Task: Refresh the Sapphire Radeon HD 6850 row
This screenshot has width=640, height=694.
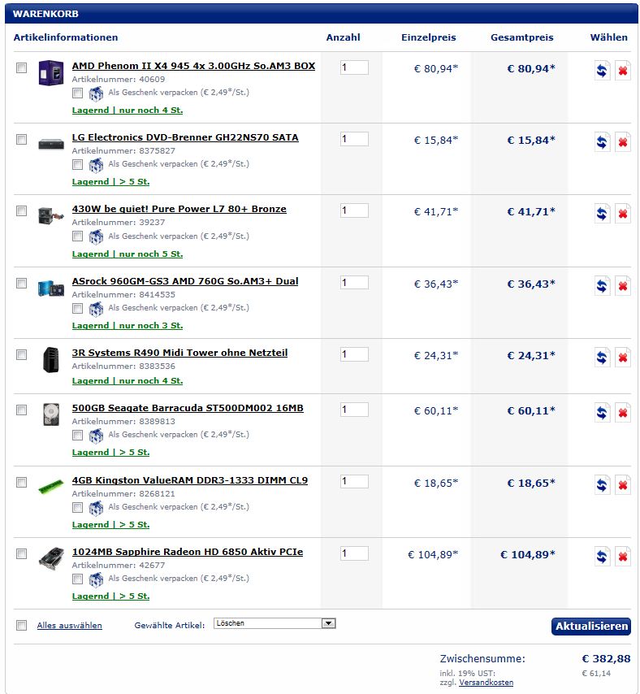Action: coord(602,557)
